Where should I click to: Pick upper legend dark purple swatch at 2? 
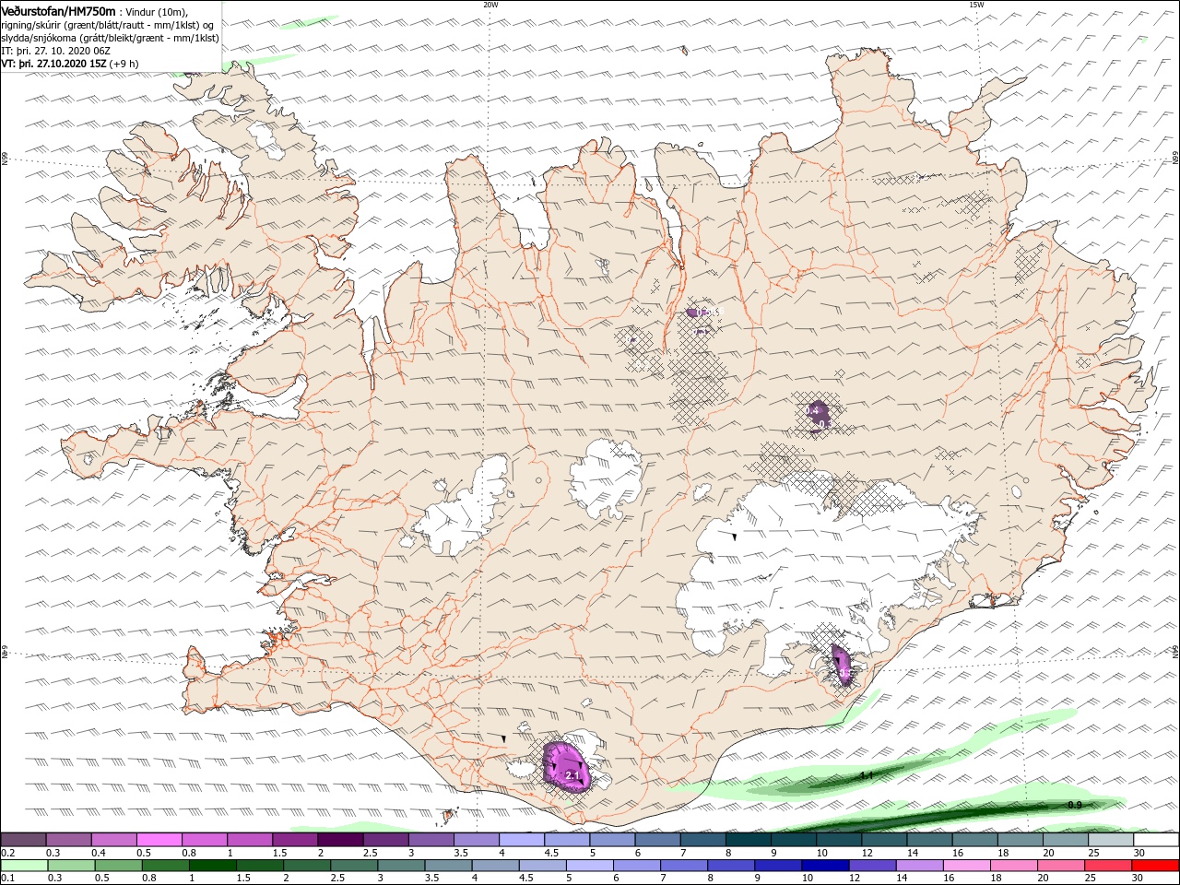pos(340,840)
